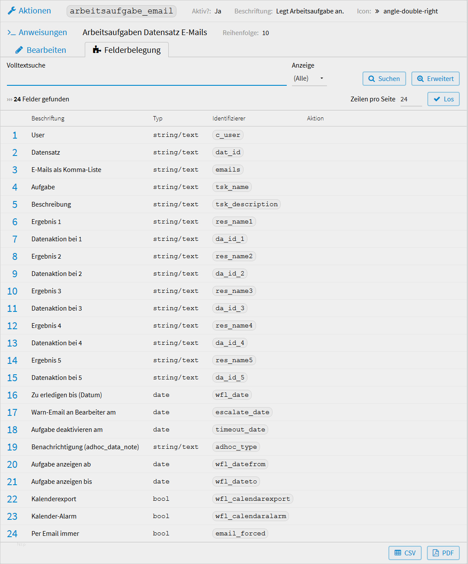
Task: Click the Zeilen pro Seite input field
Action: point(410,99)
